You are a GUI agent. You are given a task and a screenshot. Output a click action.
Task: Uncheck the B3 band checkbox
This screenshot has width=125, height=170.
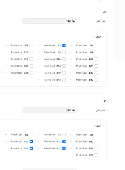pyautogui.click(x=64, y=46)
